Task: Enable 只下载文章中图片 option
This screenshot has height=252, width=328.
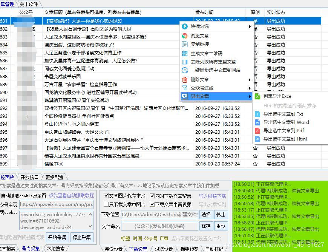Action: click(106, 204)
